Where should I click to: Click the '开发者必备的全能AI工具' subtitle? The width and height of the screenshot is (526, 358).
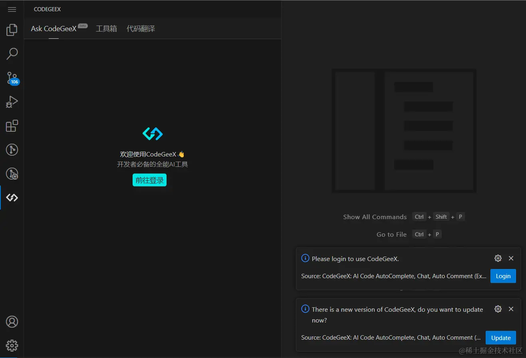click(x=152, y=164)
